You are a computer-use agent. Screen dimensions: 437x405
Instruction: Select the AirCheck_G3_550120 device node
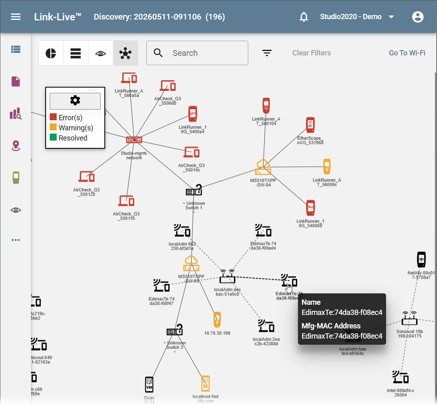87,176
